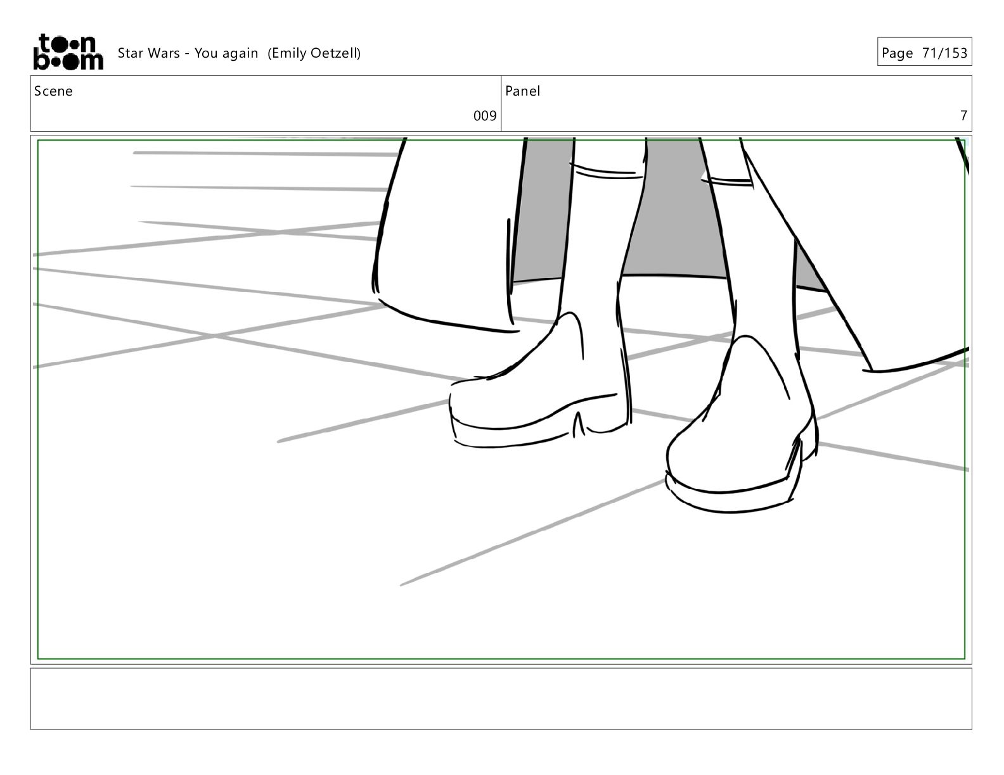Click the storyboard drawing of the boots

coord(501,400)
